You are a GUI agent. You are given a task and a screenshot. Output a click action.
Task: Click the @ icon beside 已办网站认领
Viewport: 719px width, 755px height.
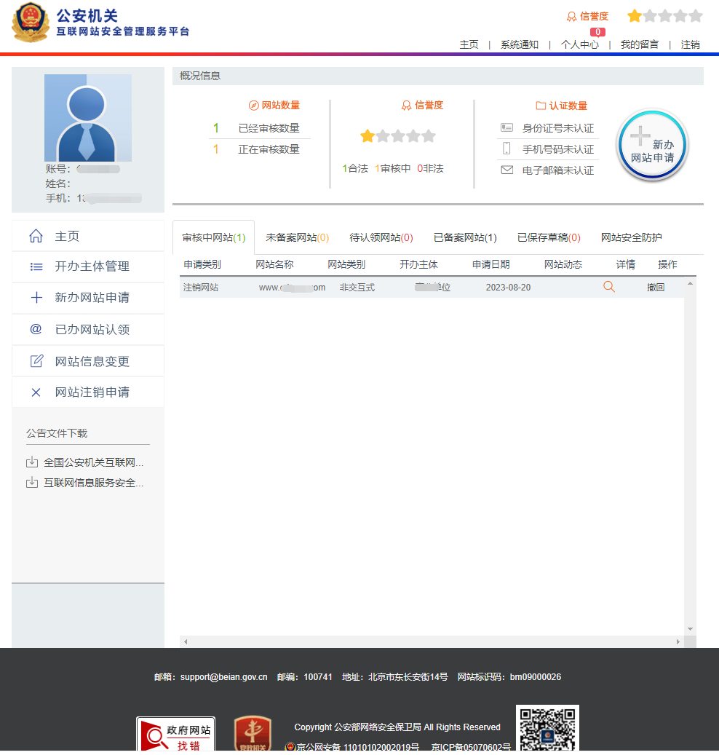36,329
